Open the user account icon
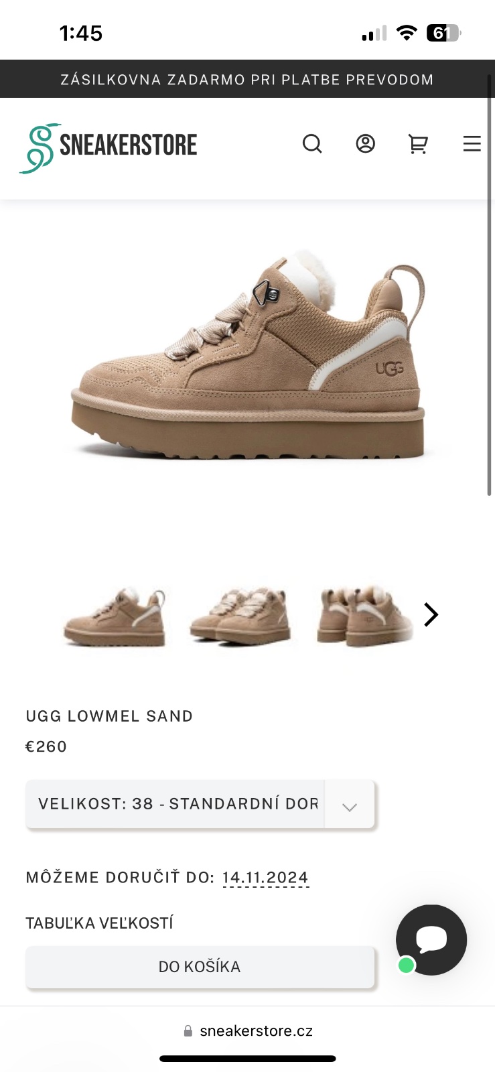 (365, 143)
